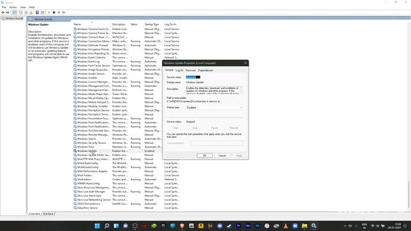Viewport: 411px width, 231px height.
Task: Click the Restart Service toolbar icon
Action: (x=64, y=12)
